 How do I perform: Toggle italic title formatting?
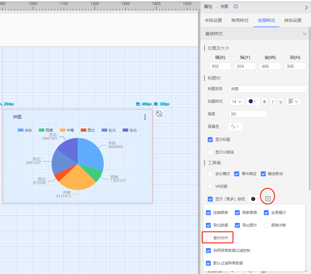tap(273, 102)
